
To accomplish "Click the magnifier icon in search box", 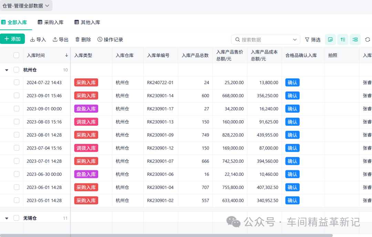I will coord(237,40).
